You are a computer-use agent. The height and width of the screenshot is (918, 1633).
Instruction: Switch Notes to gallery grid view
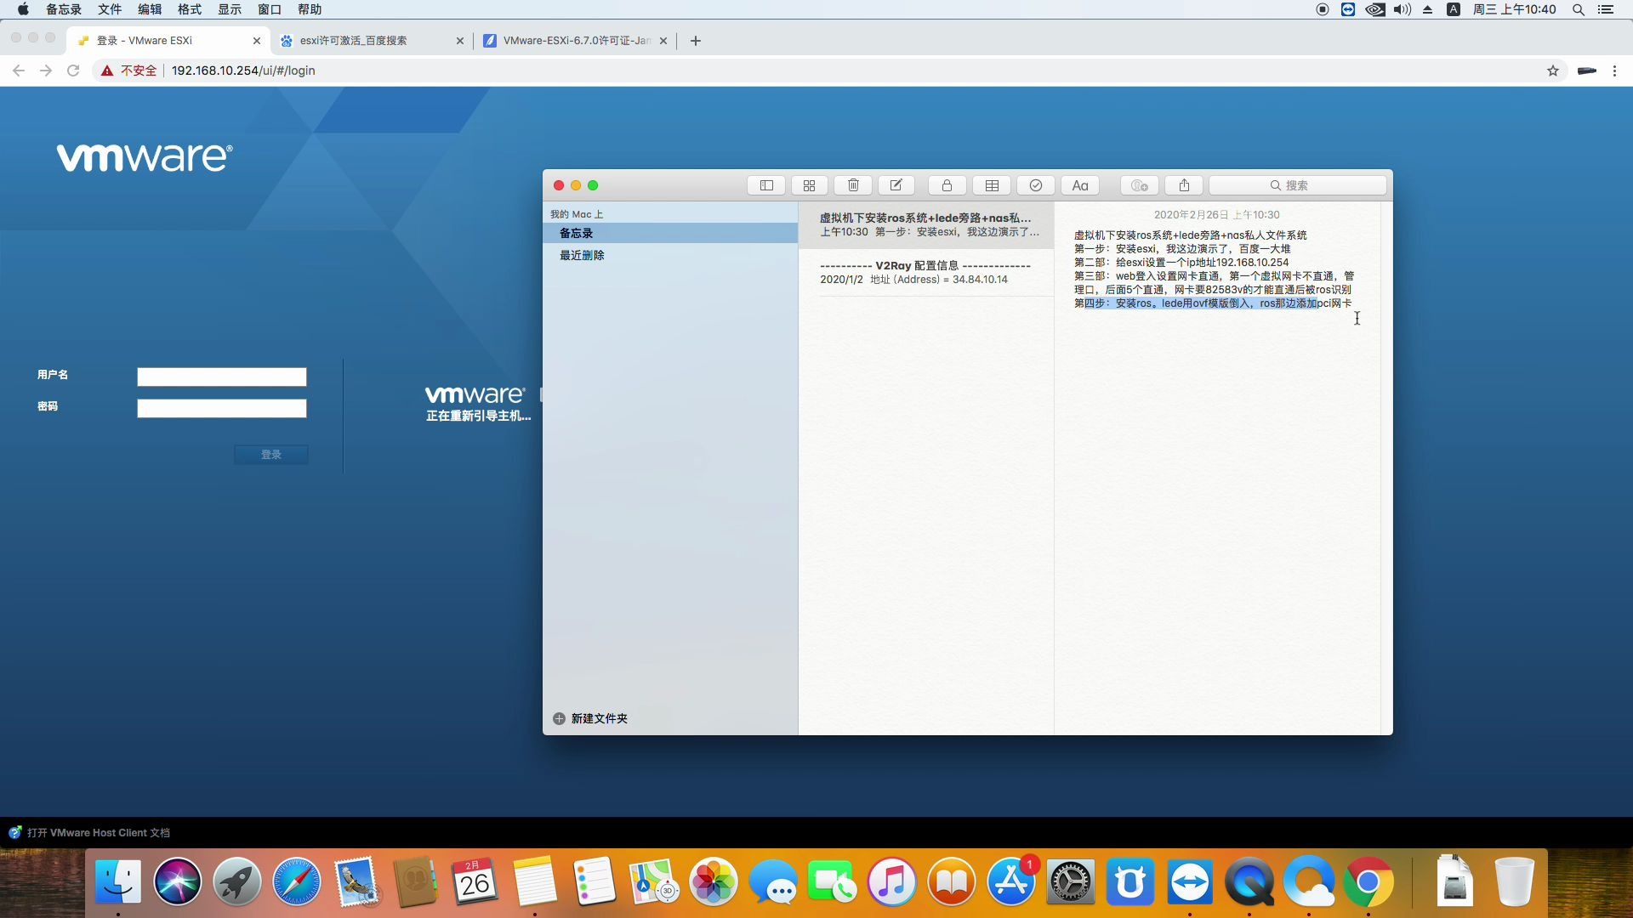(810, 185)
